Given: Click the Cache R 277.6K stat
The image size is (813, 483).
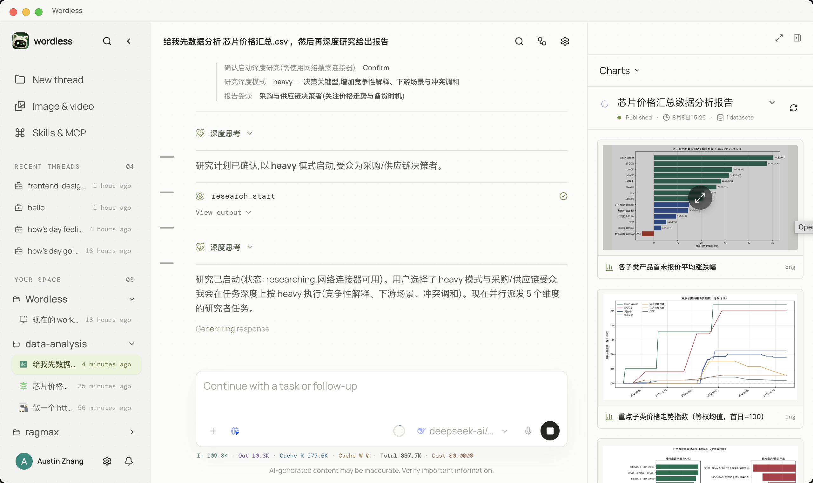Looking at the screenshot, I should (x=303, y=456).
